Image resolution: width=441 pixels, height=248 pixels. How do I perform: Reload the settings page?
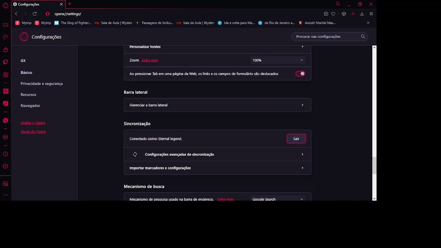click(x=34, y=14)
